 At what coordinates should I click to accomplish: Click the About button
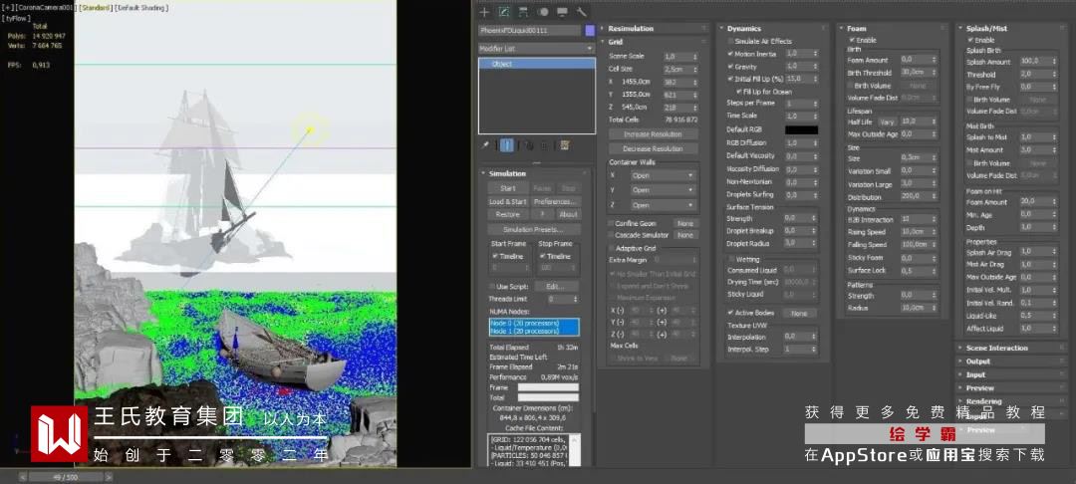tap(568, 214)
